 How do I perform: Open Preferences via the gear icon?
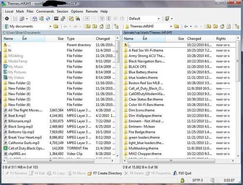click(7, 19)
